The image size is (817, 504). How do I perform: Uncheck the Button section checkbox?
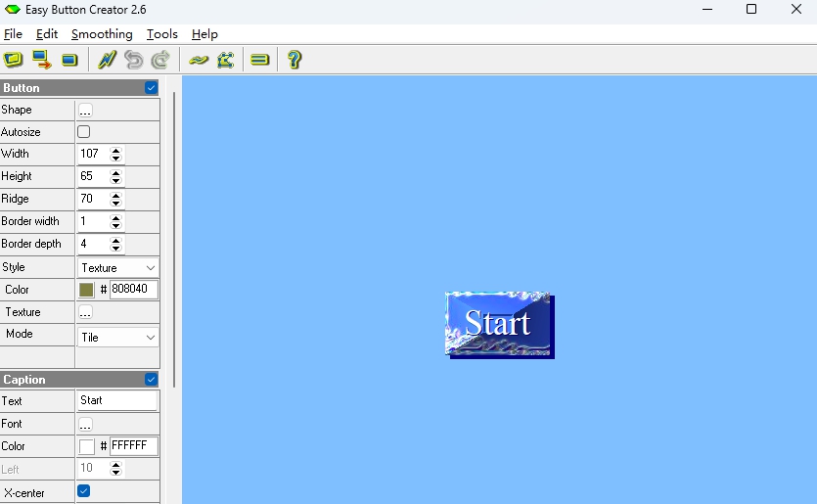tap(151, 87)
